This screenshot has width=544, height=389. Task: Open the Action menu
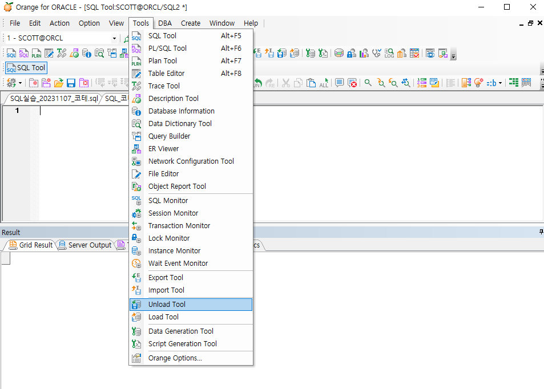click(x=59, y=23)
